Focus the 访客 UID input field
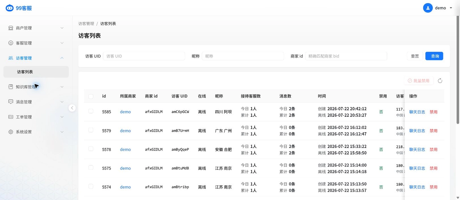Image resolution: width=460 pixels, height=200 pixels. [x=144, y=56]
